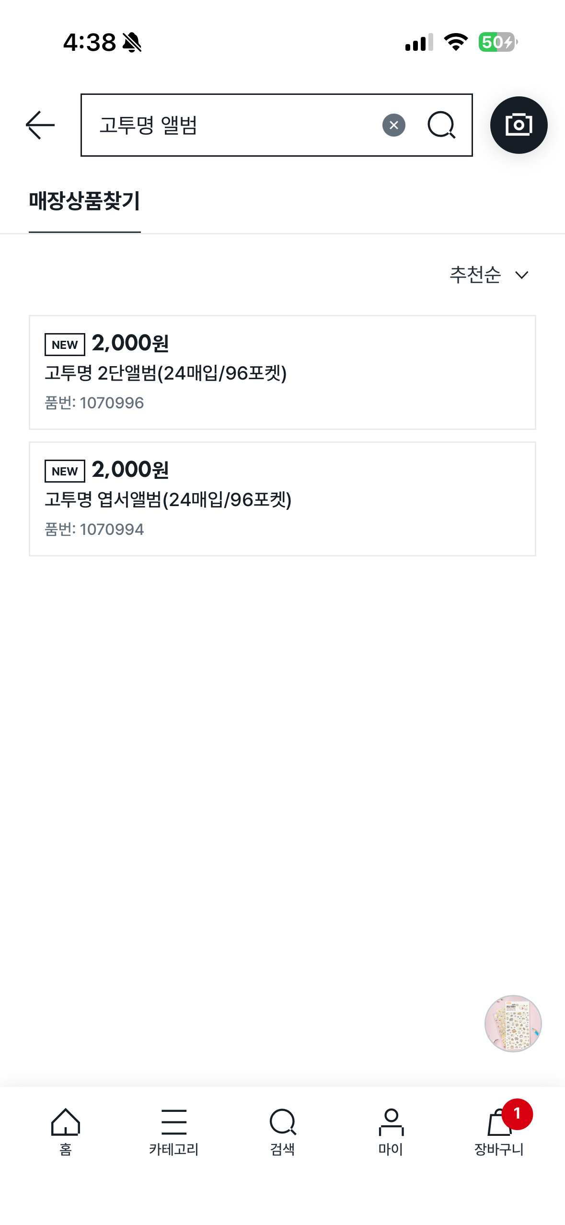
Task: Open the 마이 profile page
Action: click(391, 1132)
